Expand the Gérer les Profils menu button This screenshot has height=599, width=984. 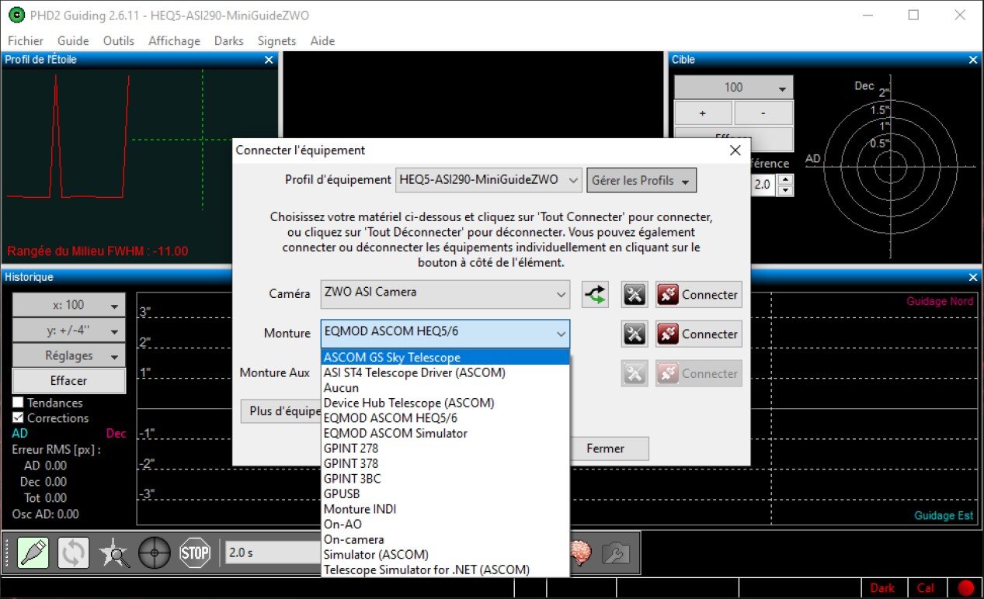pyautogui.click(x=642, y=180)
